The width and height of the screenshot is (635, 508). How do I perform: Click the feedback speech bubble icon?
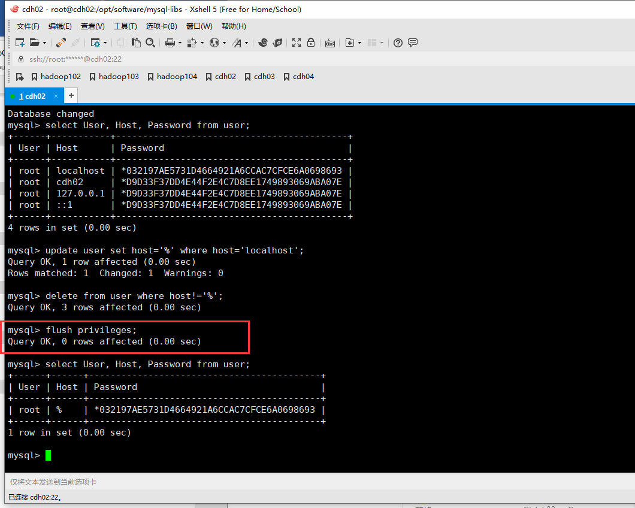coord(413,43)
